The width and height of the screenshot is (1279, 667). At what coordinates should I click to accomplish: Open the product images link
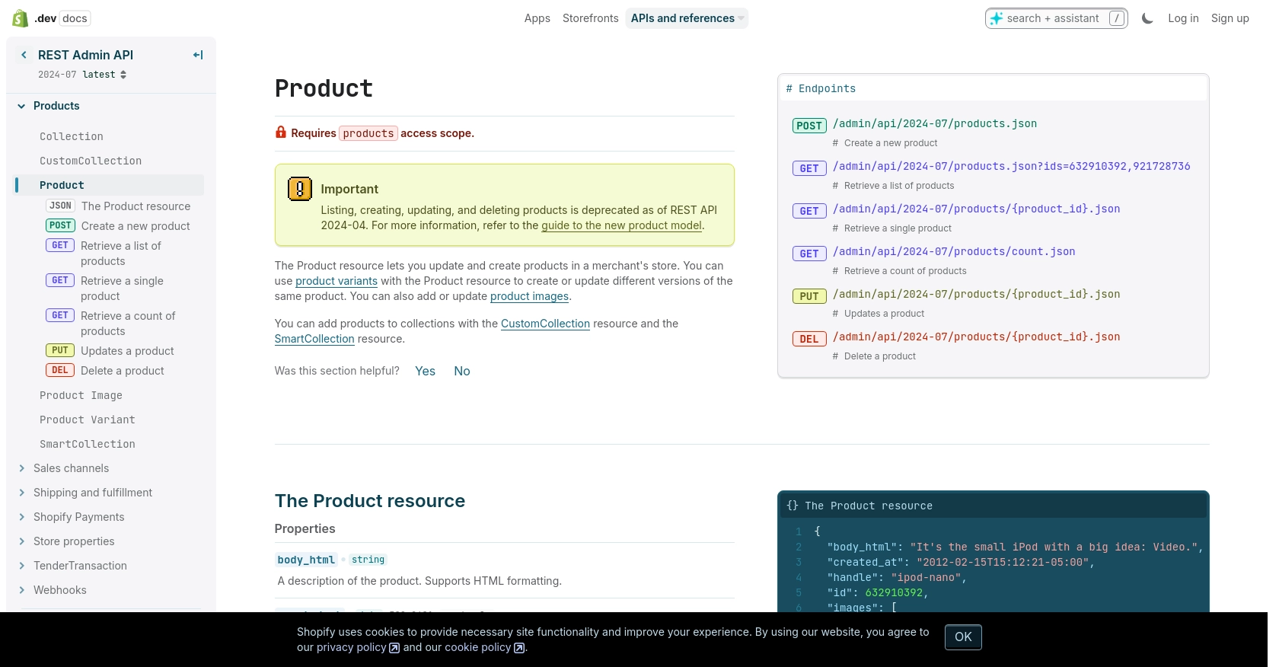(x=529, y=296)
